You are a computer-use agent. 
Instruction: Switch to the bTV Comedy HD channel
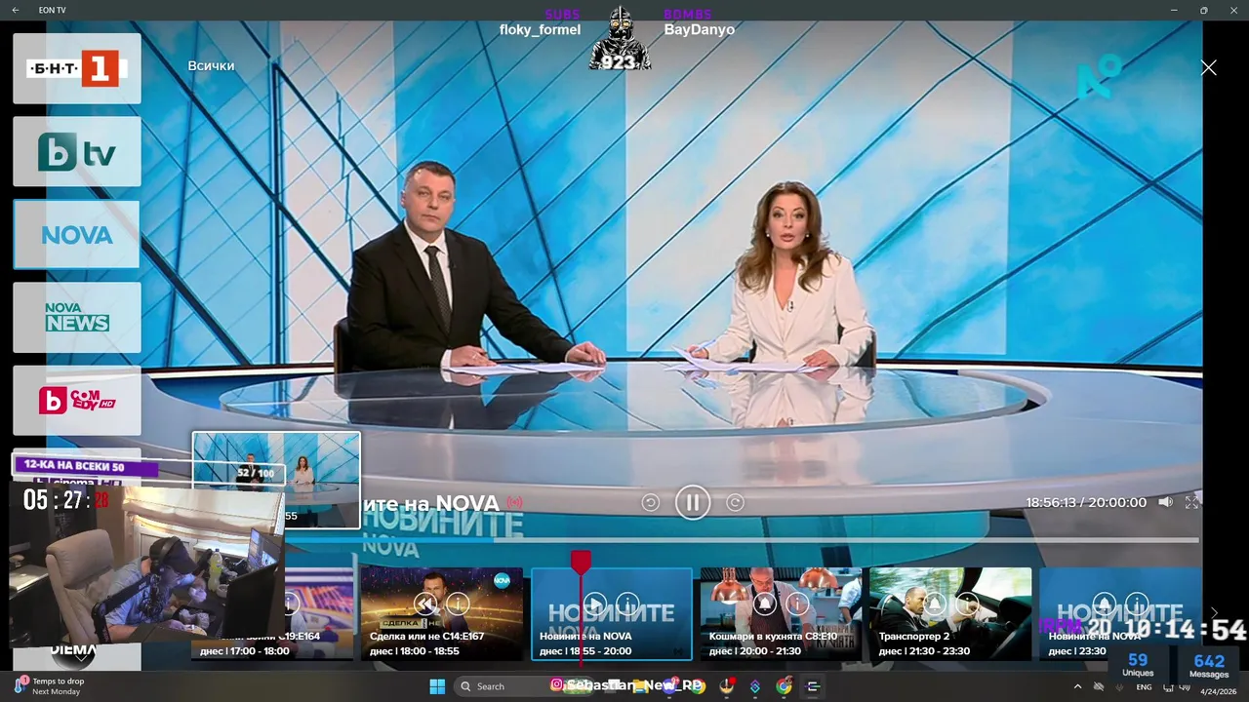[x=77, y=400]
